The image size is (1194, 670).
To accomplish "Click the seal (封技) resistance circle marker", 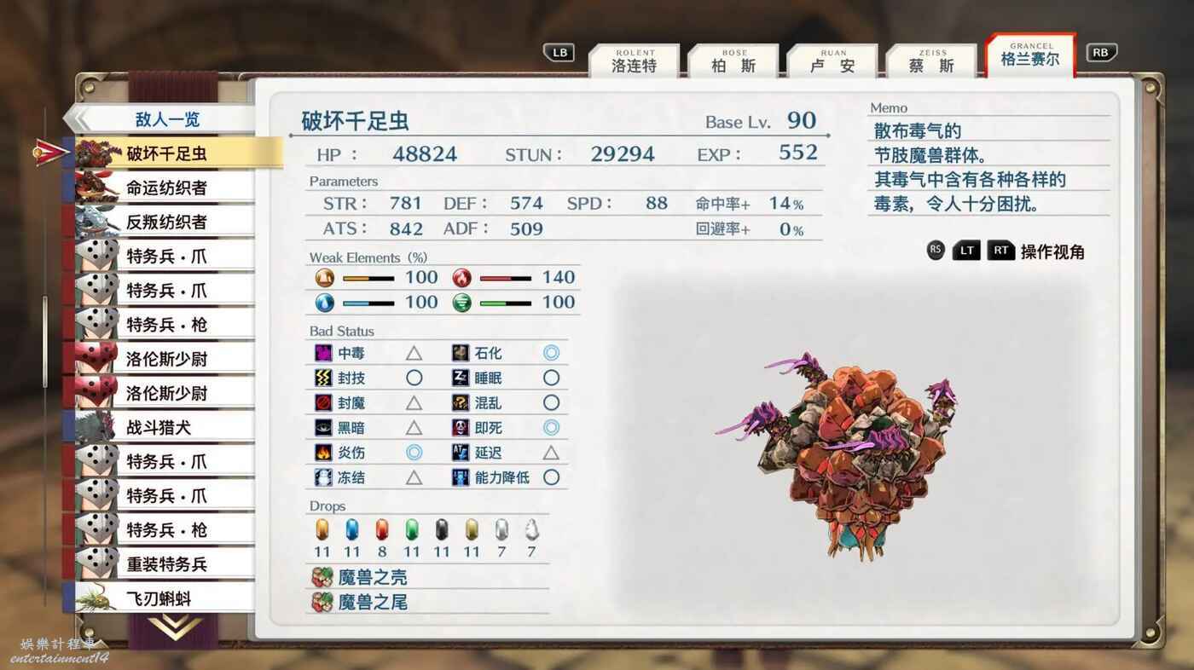I will tap(414, 378).
